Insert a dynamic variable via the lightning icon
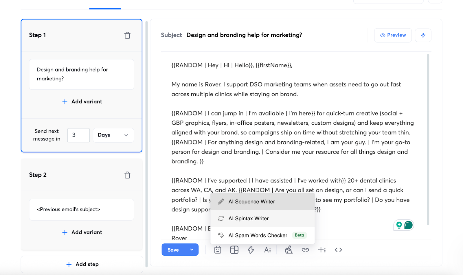 click(251, 250)
